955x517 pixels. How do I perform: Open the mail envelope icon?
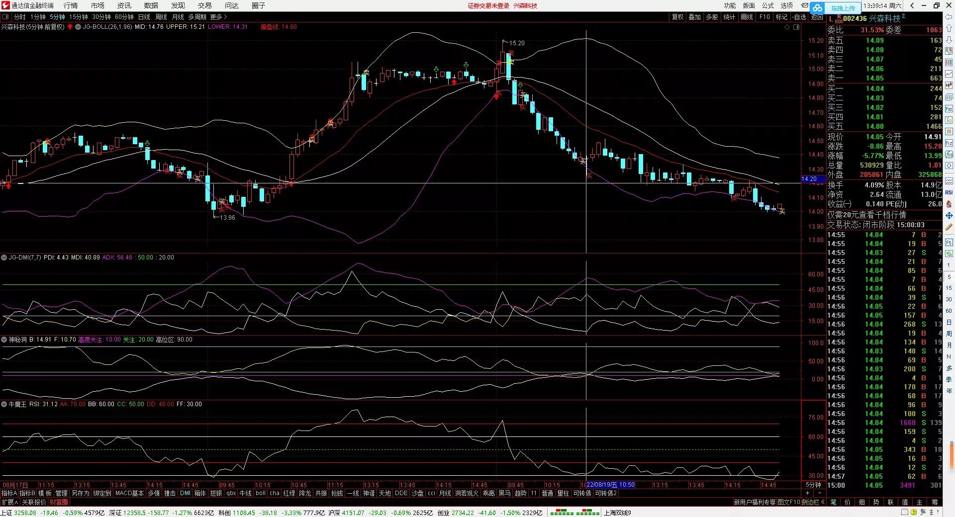tap(804, 5)
